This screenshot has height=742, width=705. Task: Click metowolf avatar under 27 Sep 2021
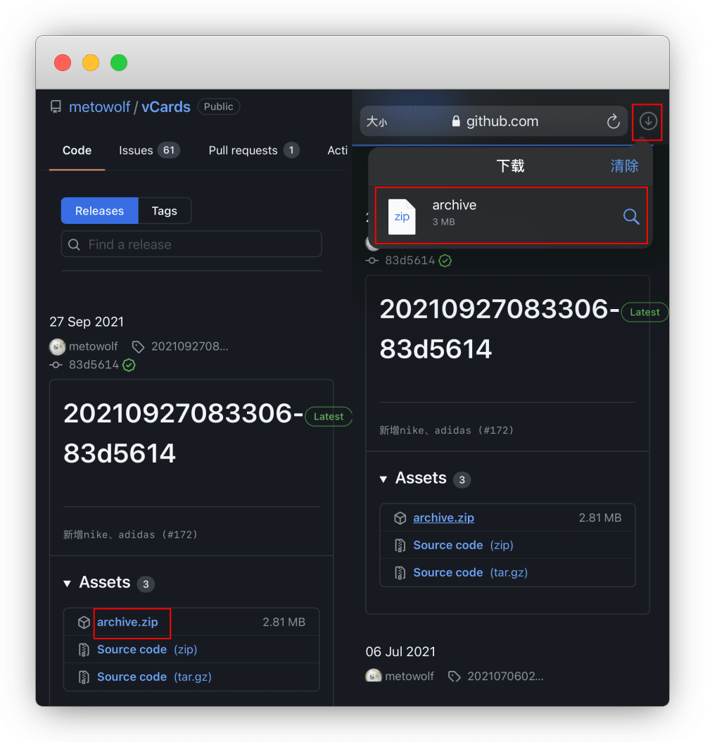click(57, 346)
